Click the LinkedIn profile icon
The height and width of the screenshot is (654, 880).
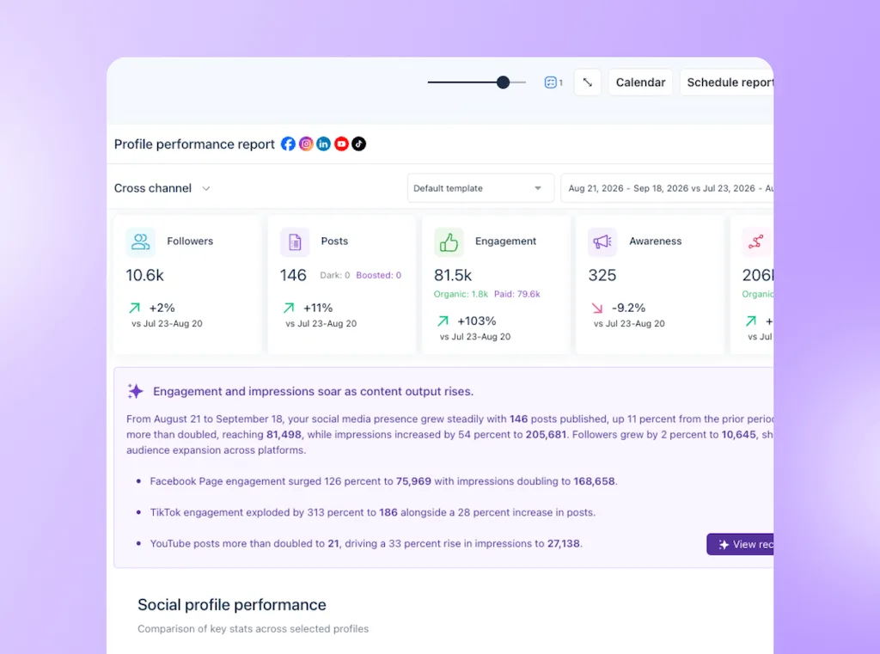(x=323, y=144)
